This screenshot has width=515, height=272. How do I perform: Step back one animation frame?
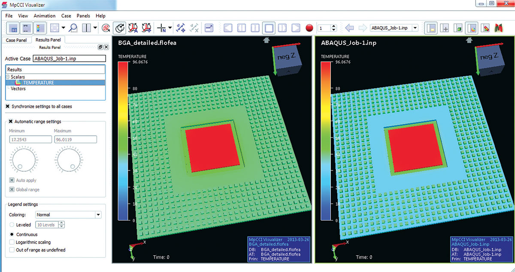242,28
